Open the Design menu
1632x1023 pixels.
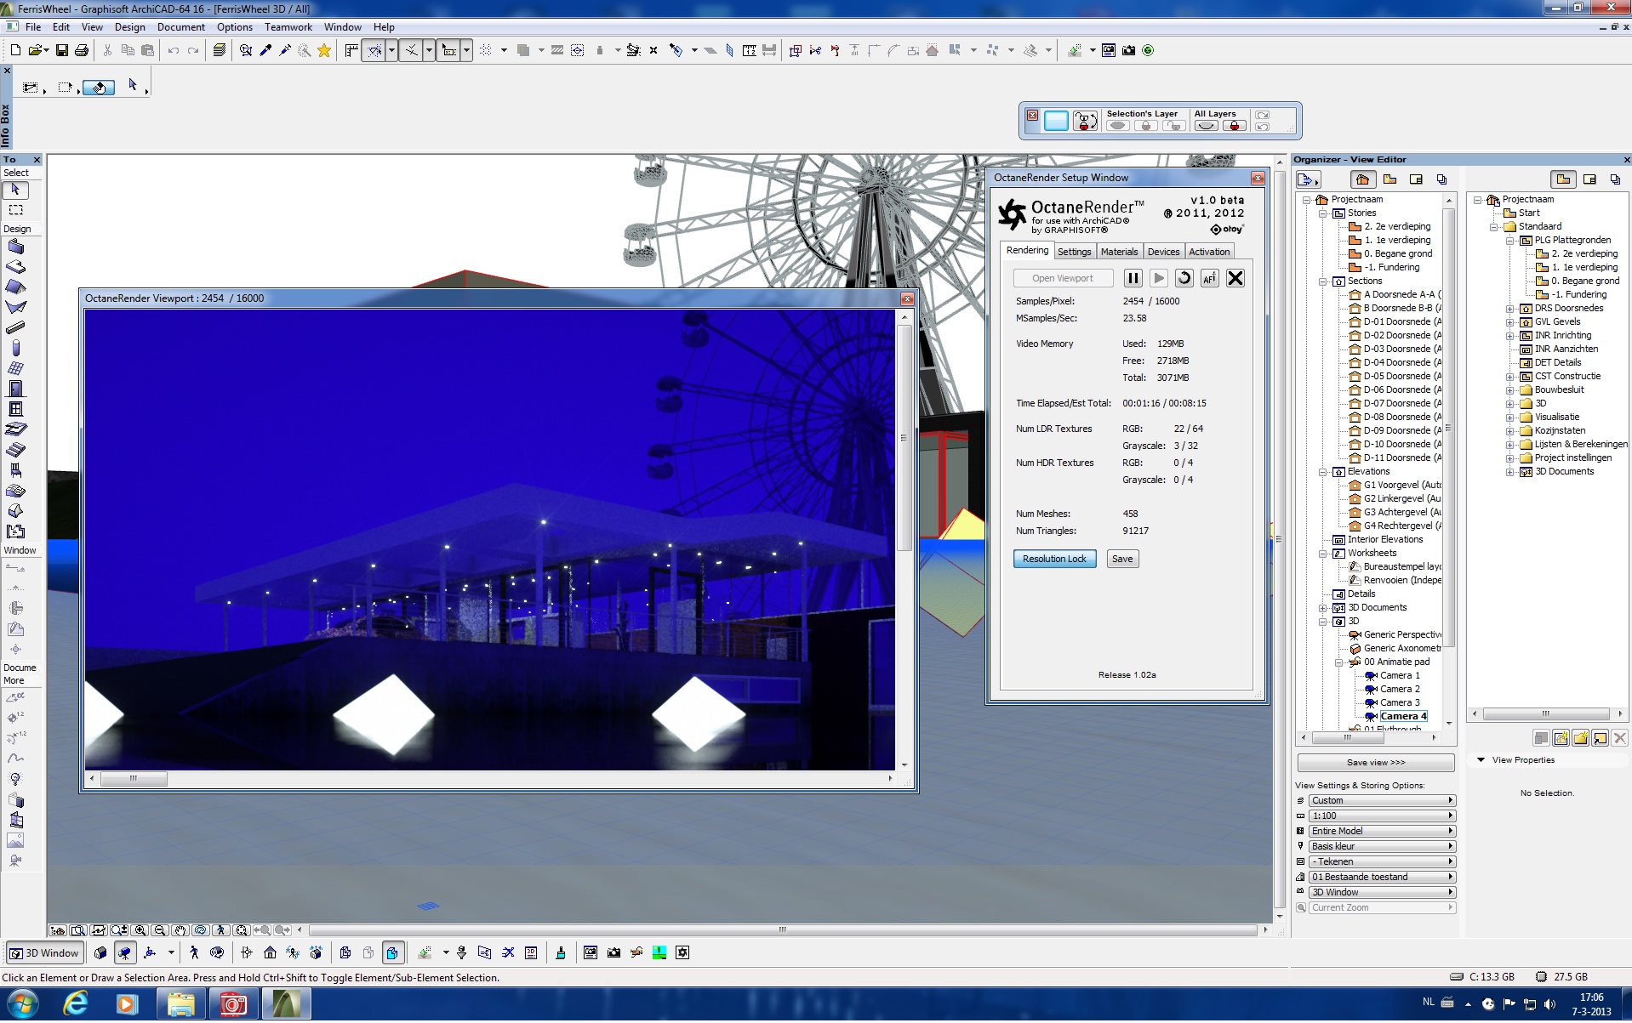pyautogui.click(x=130, y=27)
